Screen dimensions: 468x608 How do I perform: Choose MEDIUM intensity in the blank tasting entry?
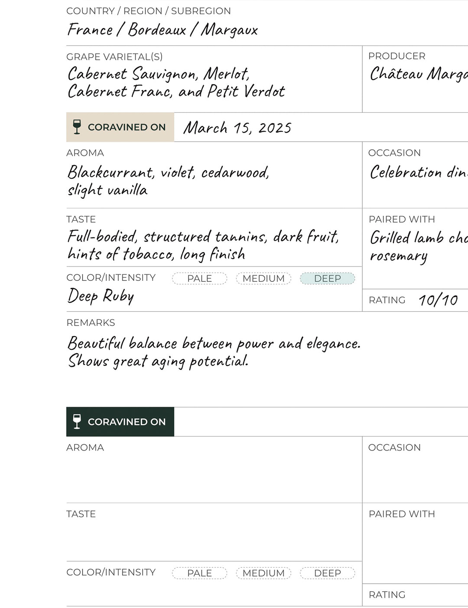[x=263, y=573]
